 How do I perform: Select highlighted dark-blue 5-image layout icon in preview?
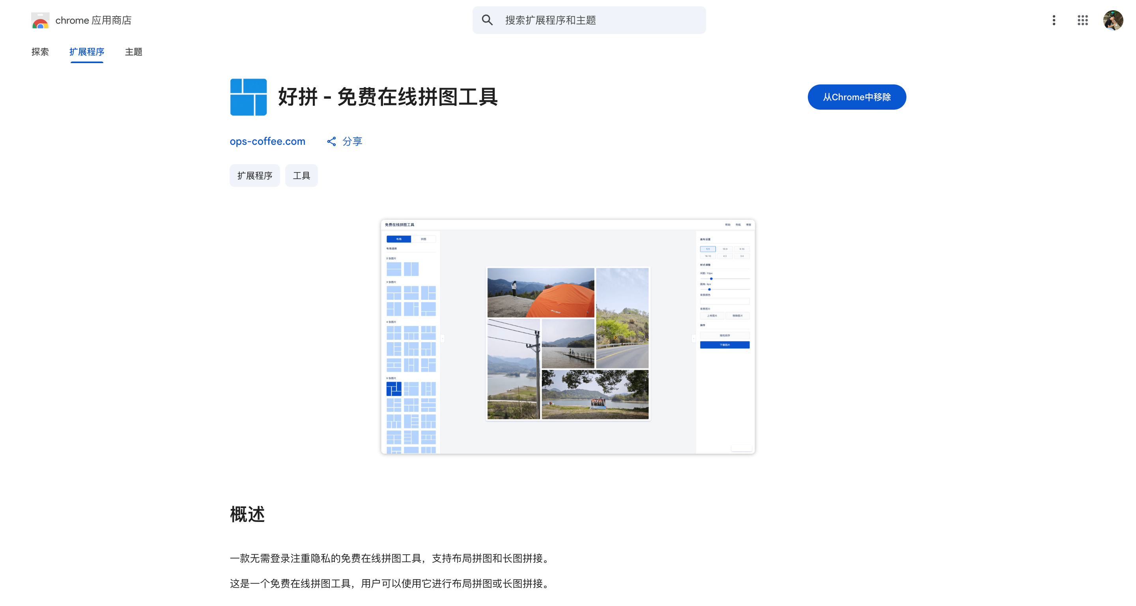(393, 389)
